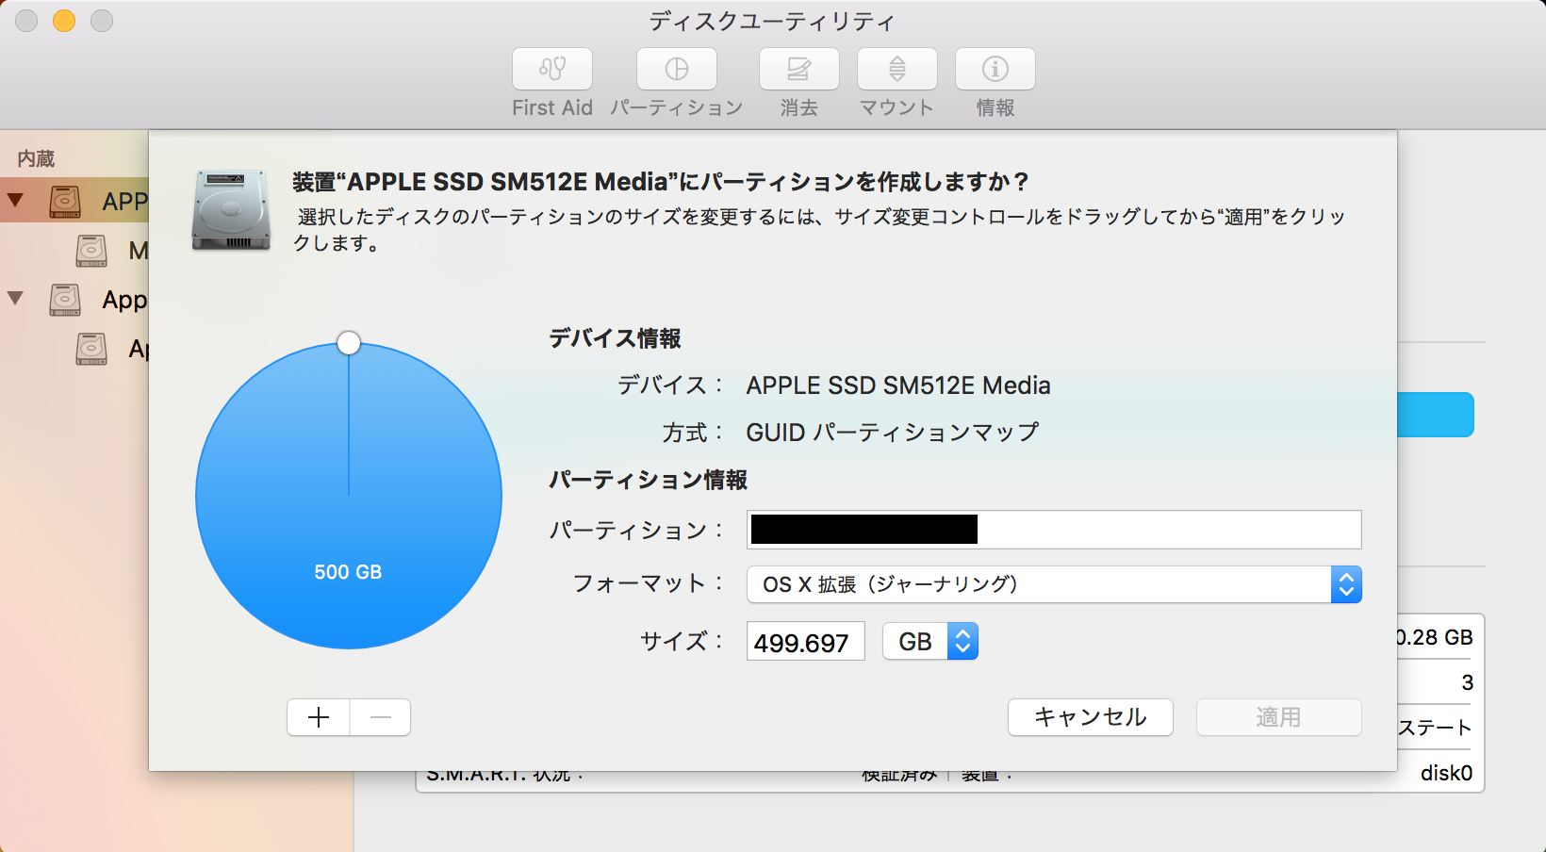
Task: Click the minus remove partition button
Action: tap(381, 717)
